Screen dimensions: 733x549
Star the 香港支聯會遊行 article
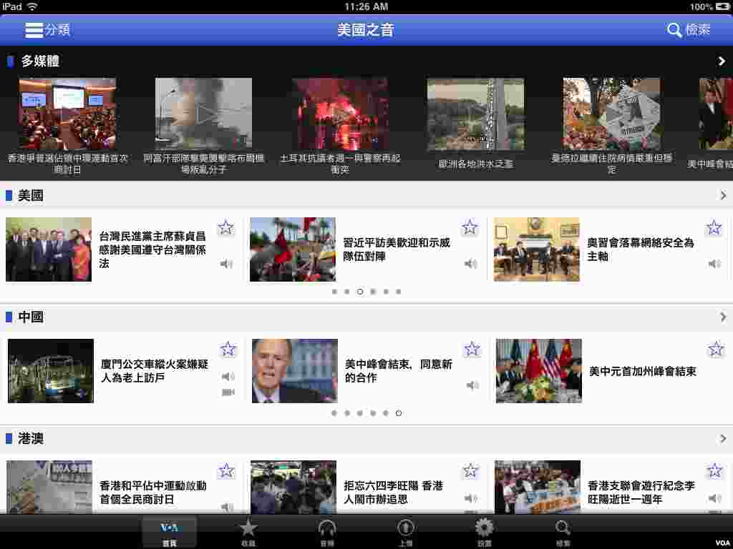(x=715, y=470)
